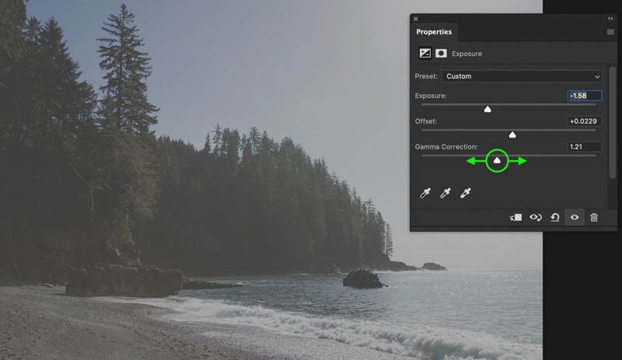Pick the white point eyedropper
Screen dimensions: 622x360
point(466,193)
